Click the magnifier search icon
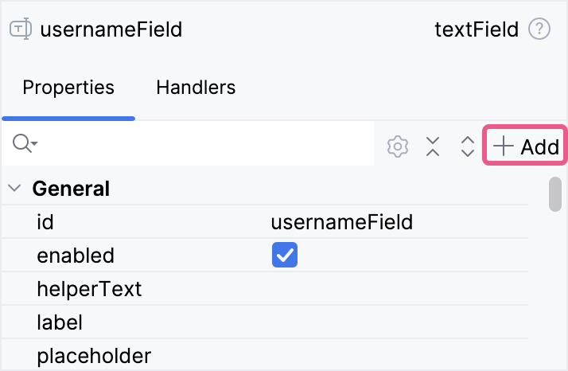 23,144
